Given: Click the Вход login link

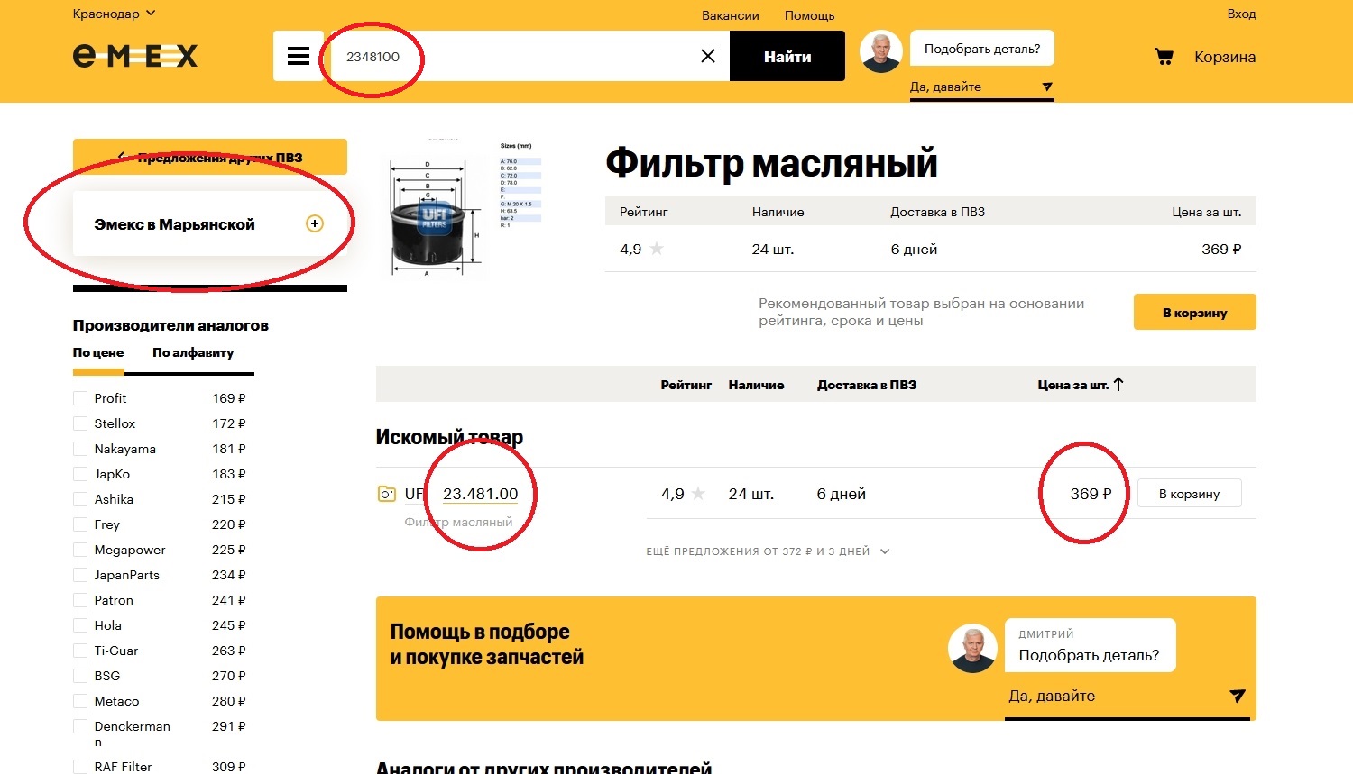Looking at the screenshot, I should pyautogui.click(x=1241, y=14).
